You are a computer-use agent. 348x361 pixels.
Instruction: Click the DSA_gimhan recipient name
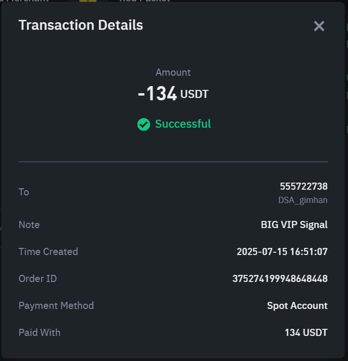tap(303, 200)
